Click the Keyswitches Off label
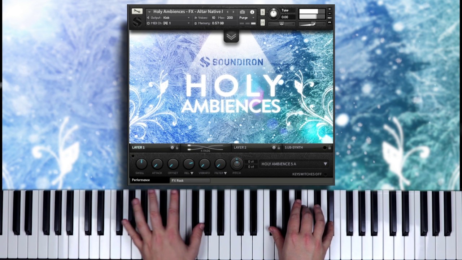462x260 pixels. pos(307,174)
